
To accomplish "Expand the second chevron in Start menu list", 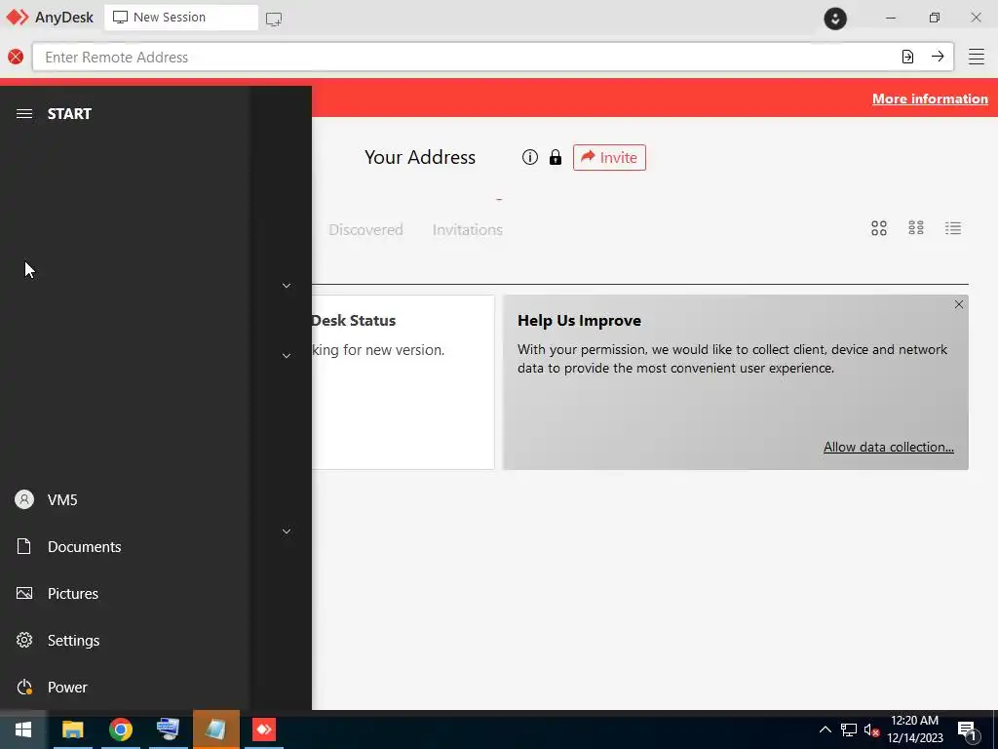I will point(287,356).
